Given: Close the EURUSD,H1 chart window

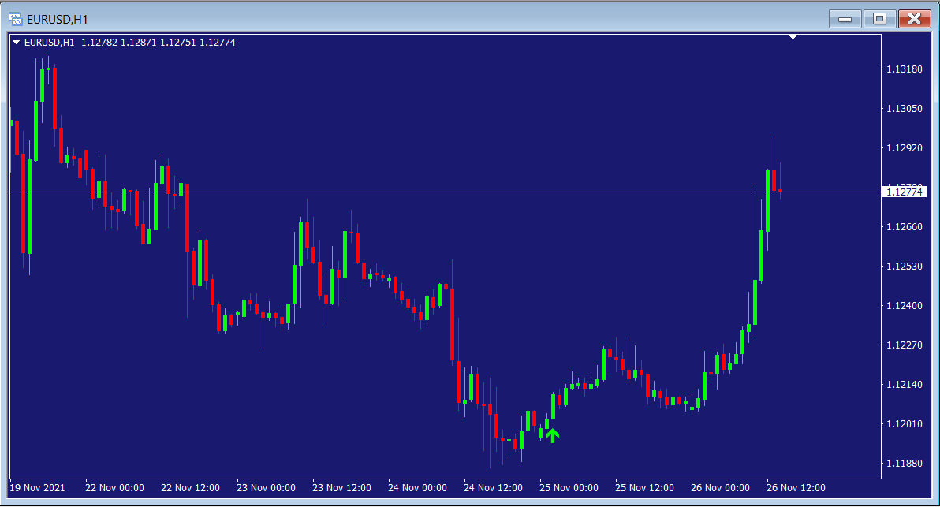Looking at the screenshot, I should [915, 18].
